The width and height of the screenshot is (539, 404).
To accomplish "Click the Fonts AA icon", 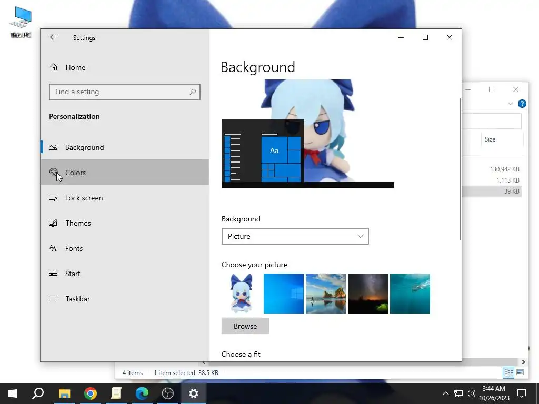I will (x=53, y=248).
